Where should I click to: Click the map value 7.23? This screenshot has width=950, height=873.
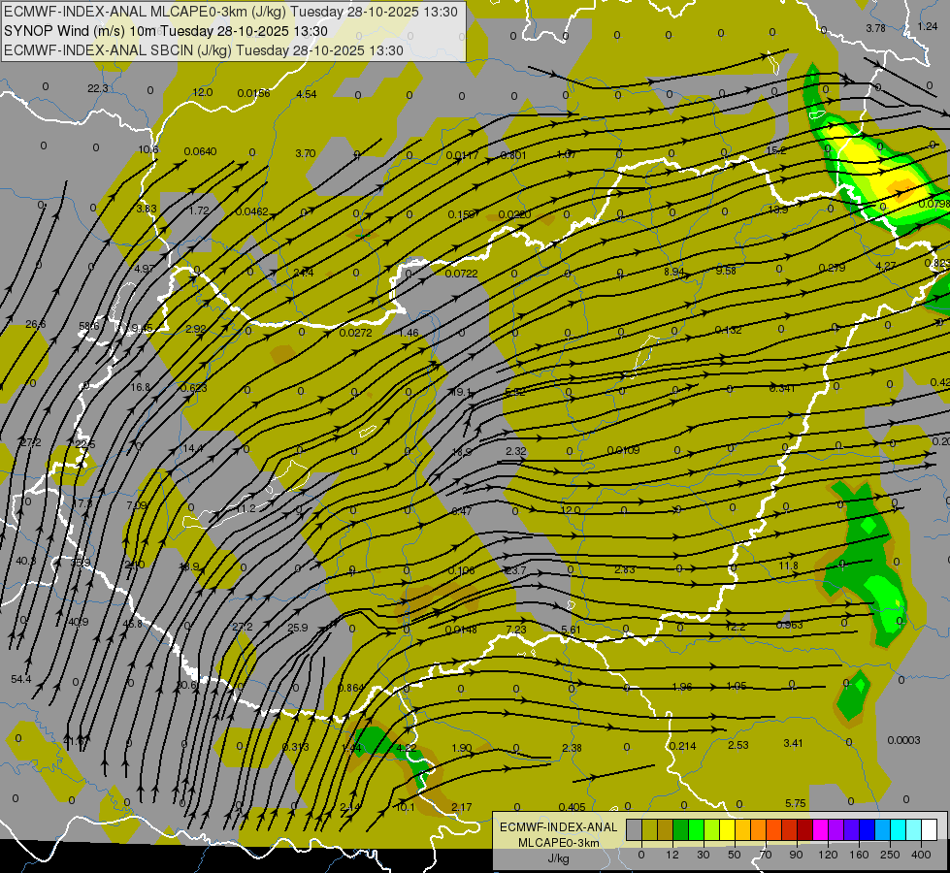tap(516, 630)
